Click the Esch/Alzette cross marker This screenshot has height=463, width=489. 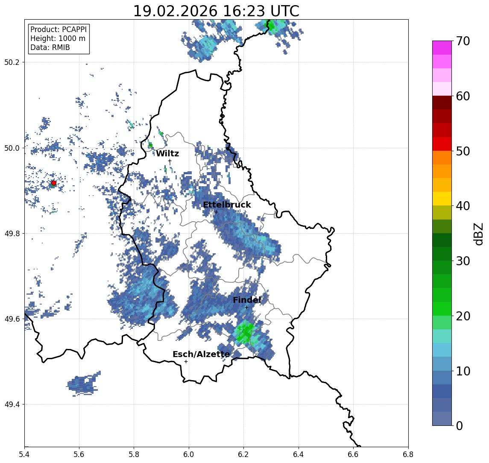point(186,362)
